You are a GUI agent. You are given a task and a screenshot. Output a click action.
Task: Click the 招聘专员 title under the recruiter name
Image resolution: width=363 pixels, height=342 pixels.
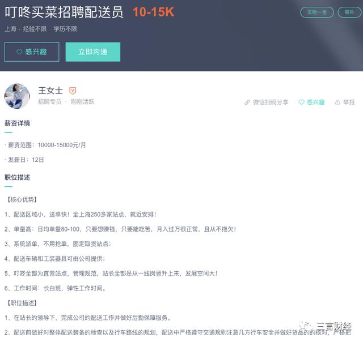(49, 102)
